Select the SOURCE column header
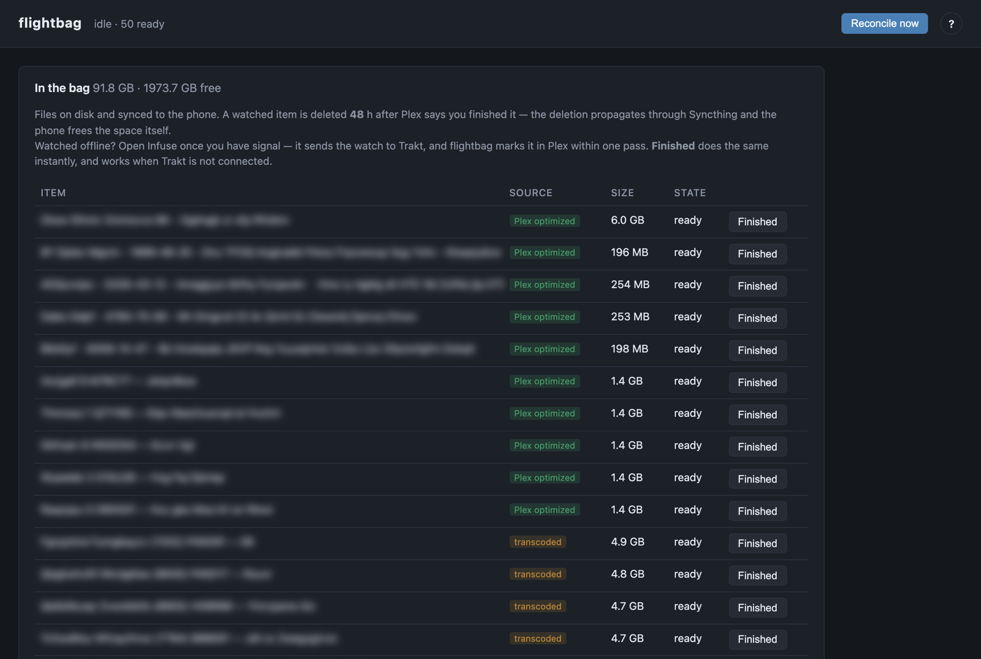This screenshot has height=659, width=981. click(x=530, y=192)
